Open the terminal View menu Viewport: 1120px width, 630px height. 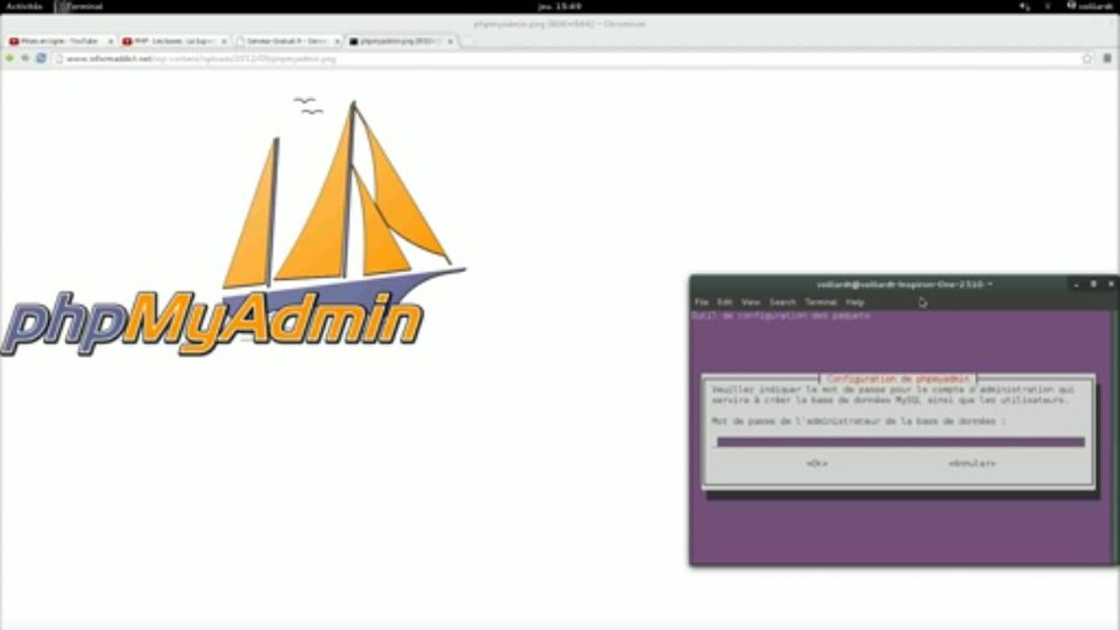pyautogui.click(x=750, y=302)
